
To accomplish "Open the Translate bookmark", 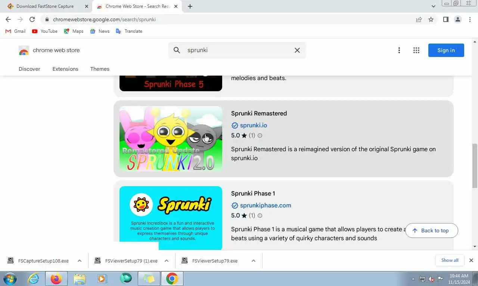I will tap(129, 31).
